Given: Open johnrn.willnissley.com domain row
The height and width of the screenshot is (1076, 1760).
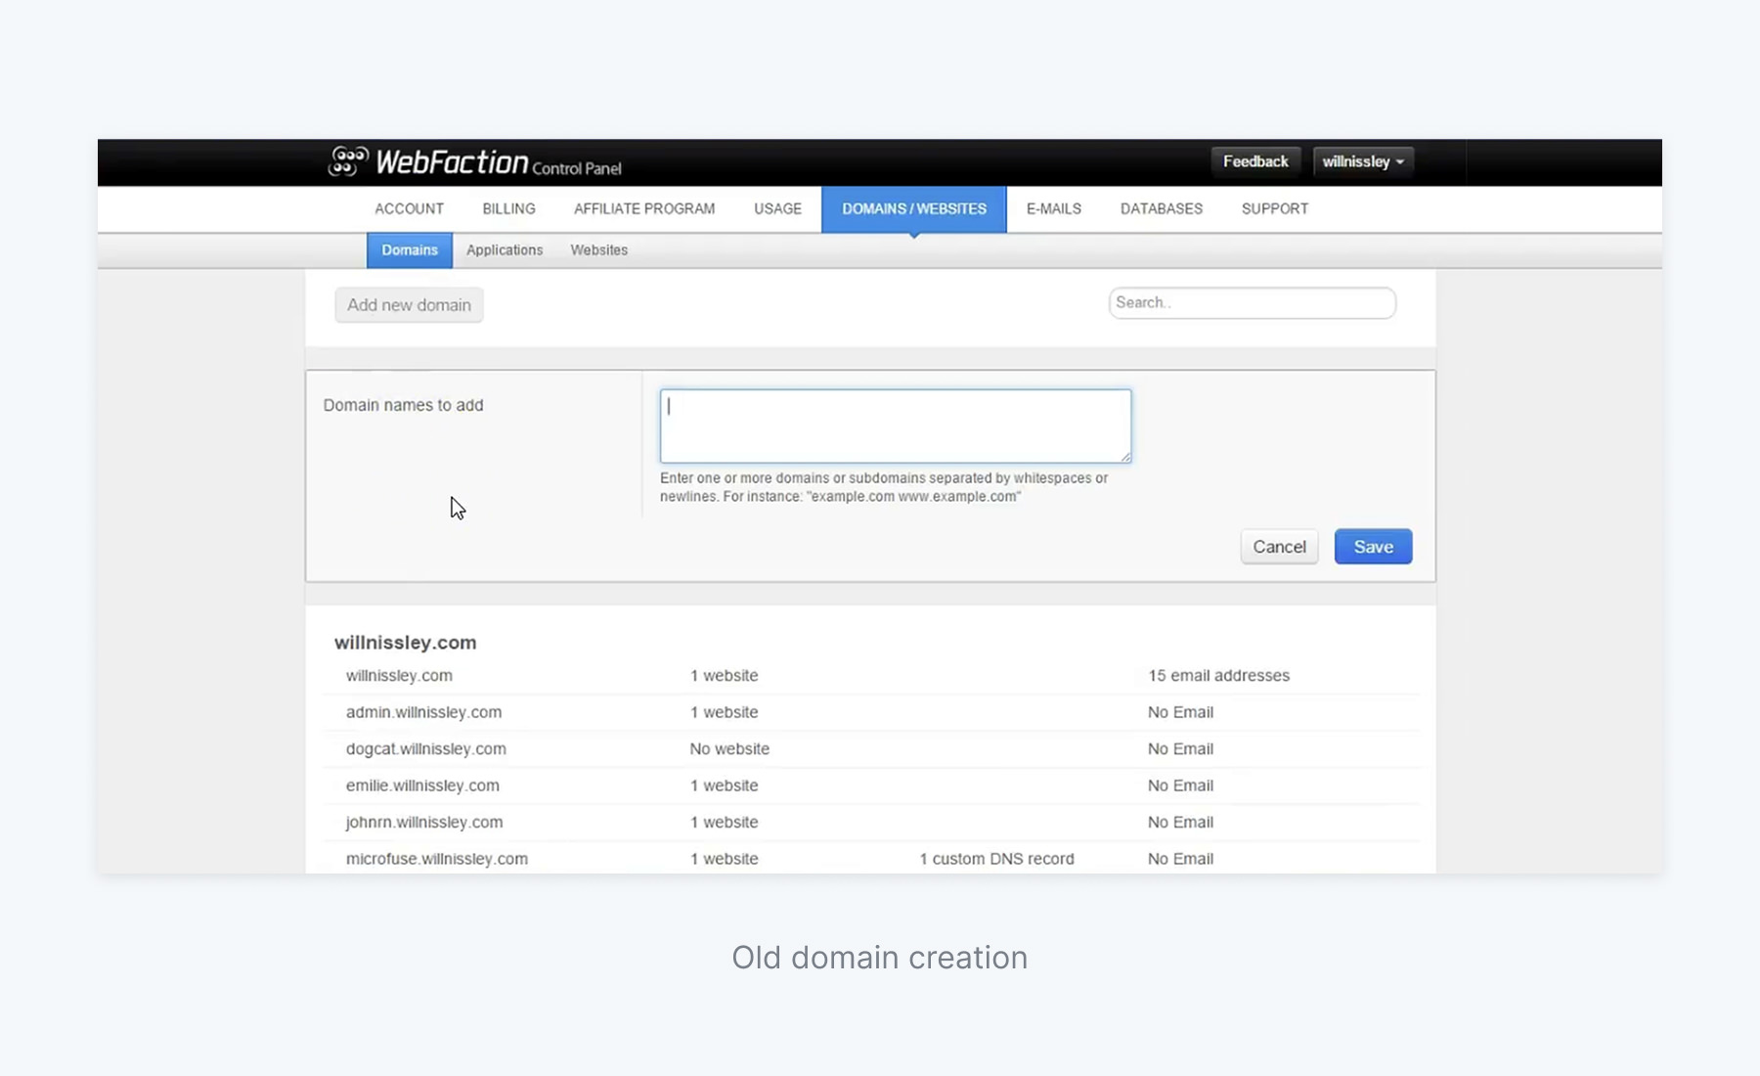Looking at the screenshot, I should 871,823.
